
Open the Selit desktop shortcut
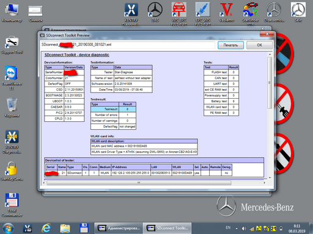(x=298, y=12)
